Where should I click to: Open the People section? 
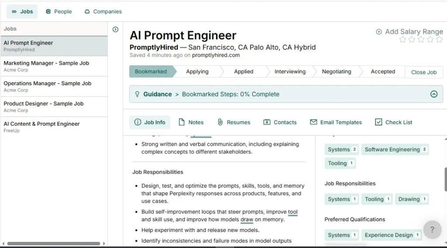pyautogui.click(x=59, y=12)
